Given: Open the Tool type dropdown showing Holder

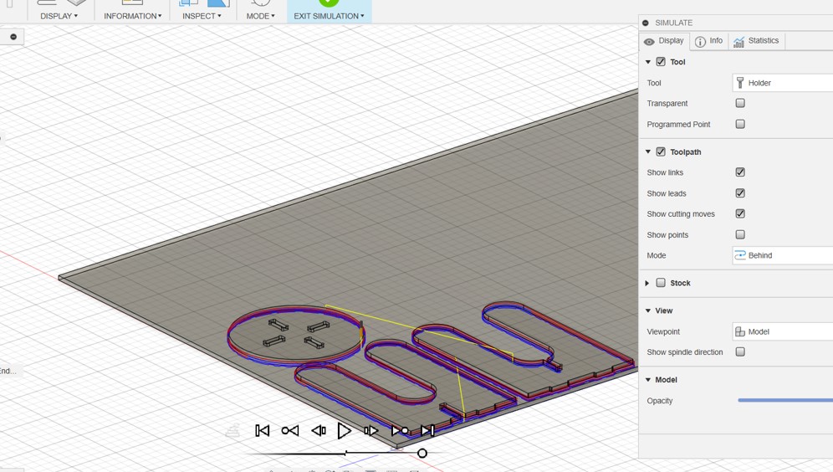Looking at the screenshot, I should click(x=782, y=83).
